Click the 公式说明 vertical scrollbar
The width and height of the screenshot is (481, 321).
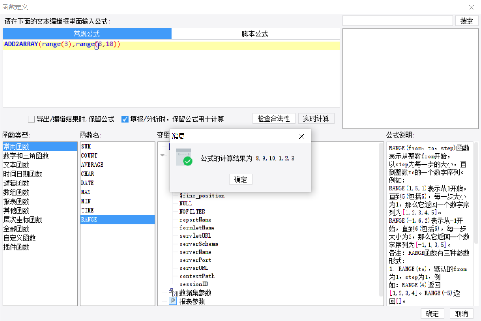476,193
